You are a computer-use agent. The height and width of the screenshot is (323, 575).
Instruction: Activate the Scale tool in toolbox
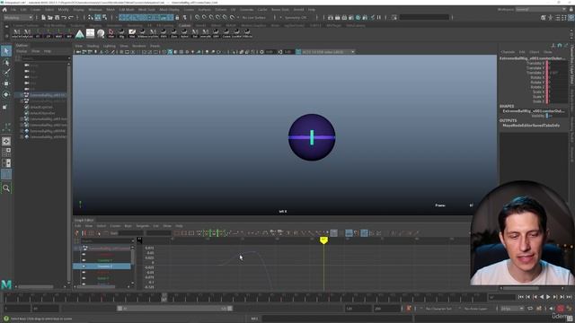(x=5, y=107)
